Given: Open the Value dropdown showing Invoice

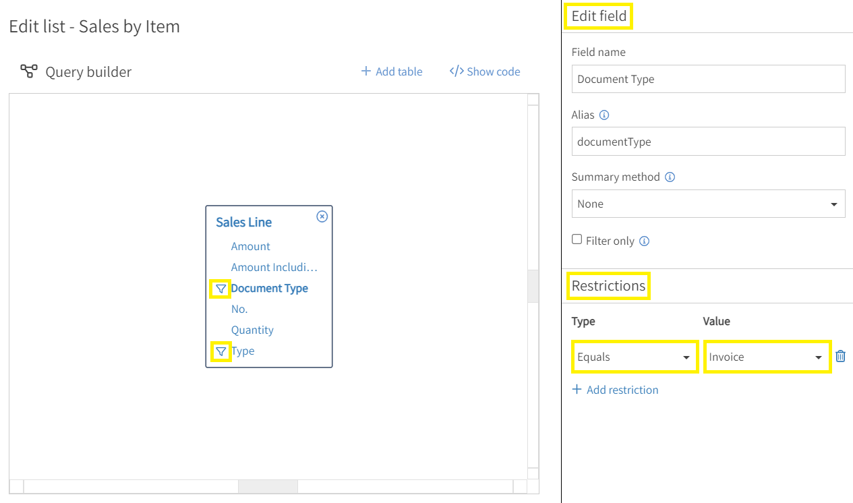Looking at the screenshot, I should click(x=767, y=356).
